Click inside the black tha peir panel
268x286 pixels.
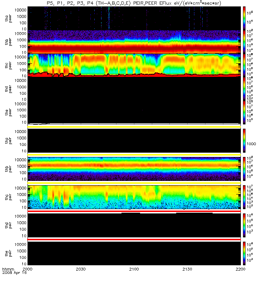tap(134, 140)
